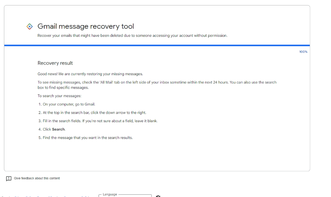Click the Gmail recovery tool diamond icon
331x197 pixels.
coord(29,27)
